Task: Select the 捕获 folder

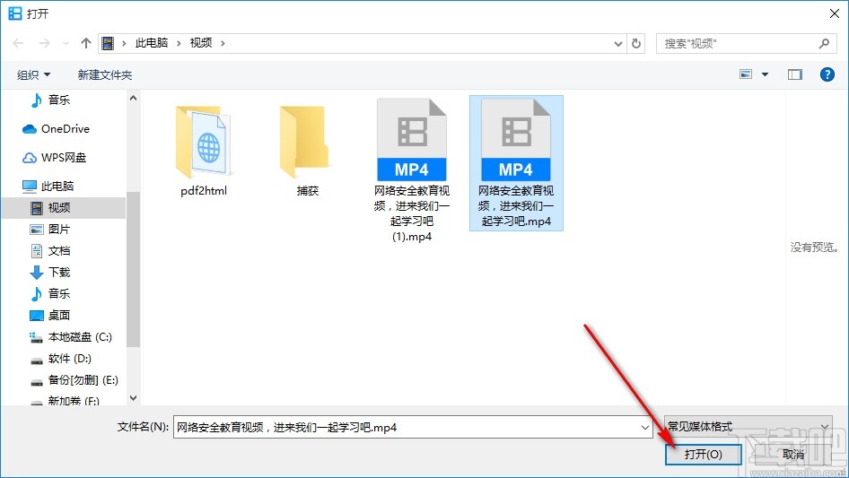Action: pyautogui.click(x=307, y=151)
